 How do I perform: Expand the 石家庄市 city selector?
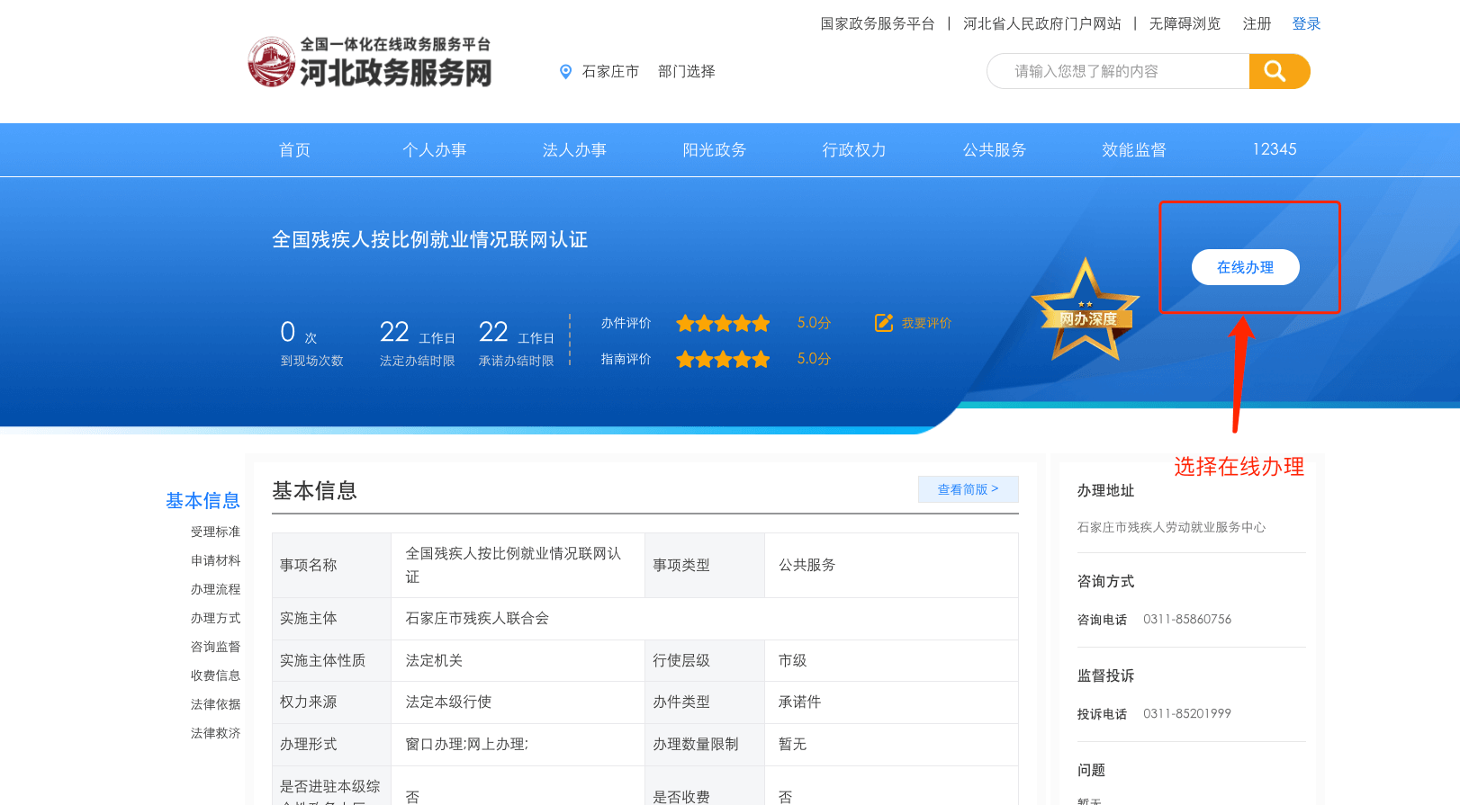click(610, 72)
